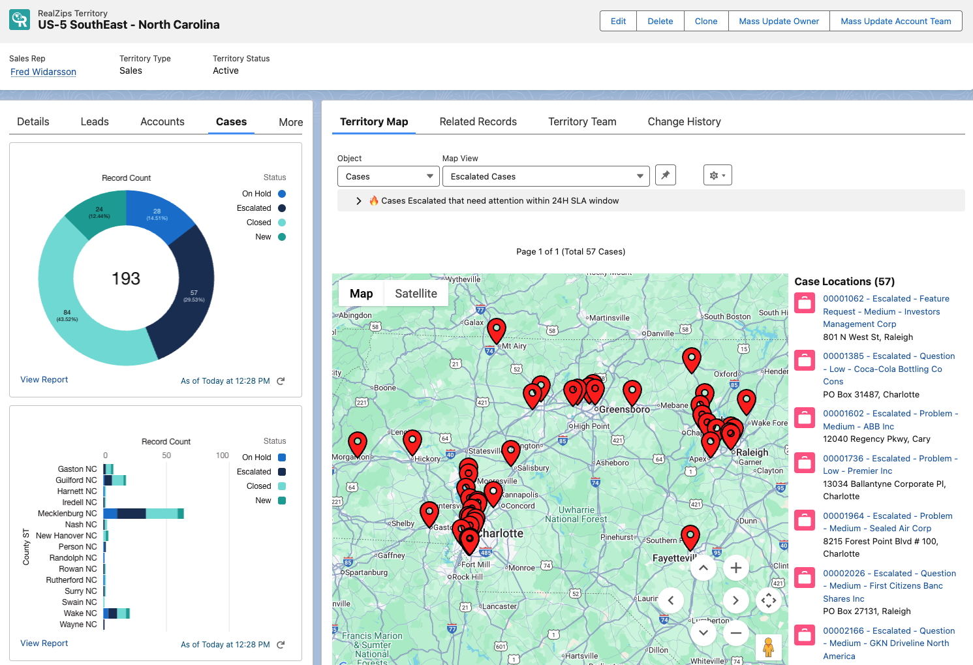Switch map to Map view
The height and width of the screenshot is (665, 973).
(361, 294)
